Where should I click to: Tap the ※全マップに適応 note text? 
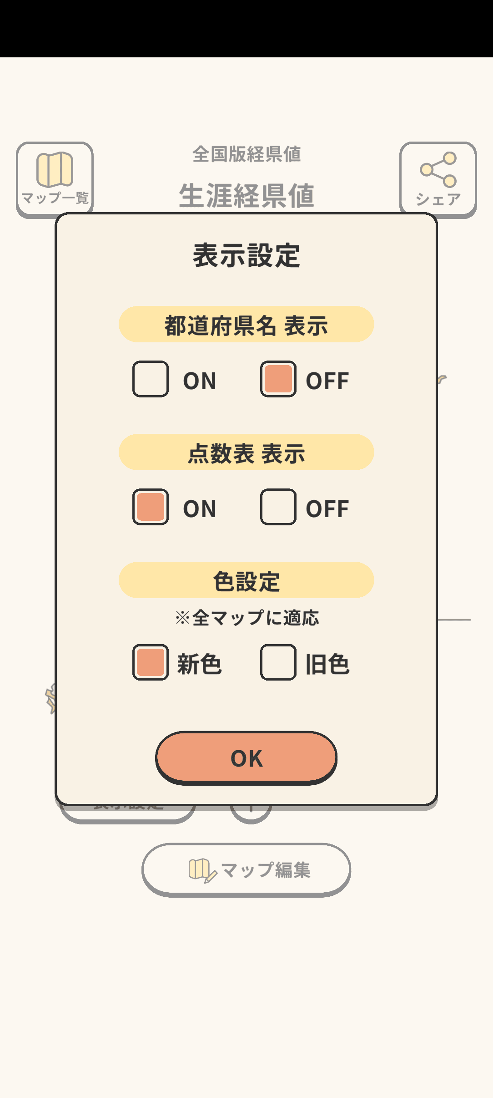click(246, 618)
